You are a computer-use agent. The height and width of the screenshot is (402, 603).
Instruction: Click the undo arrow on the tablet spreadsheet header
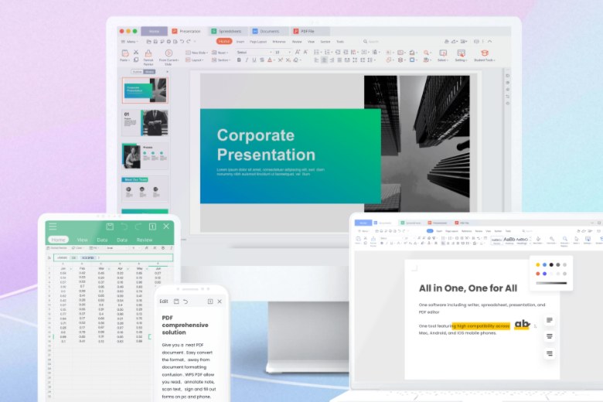(124, 227)
